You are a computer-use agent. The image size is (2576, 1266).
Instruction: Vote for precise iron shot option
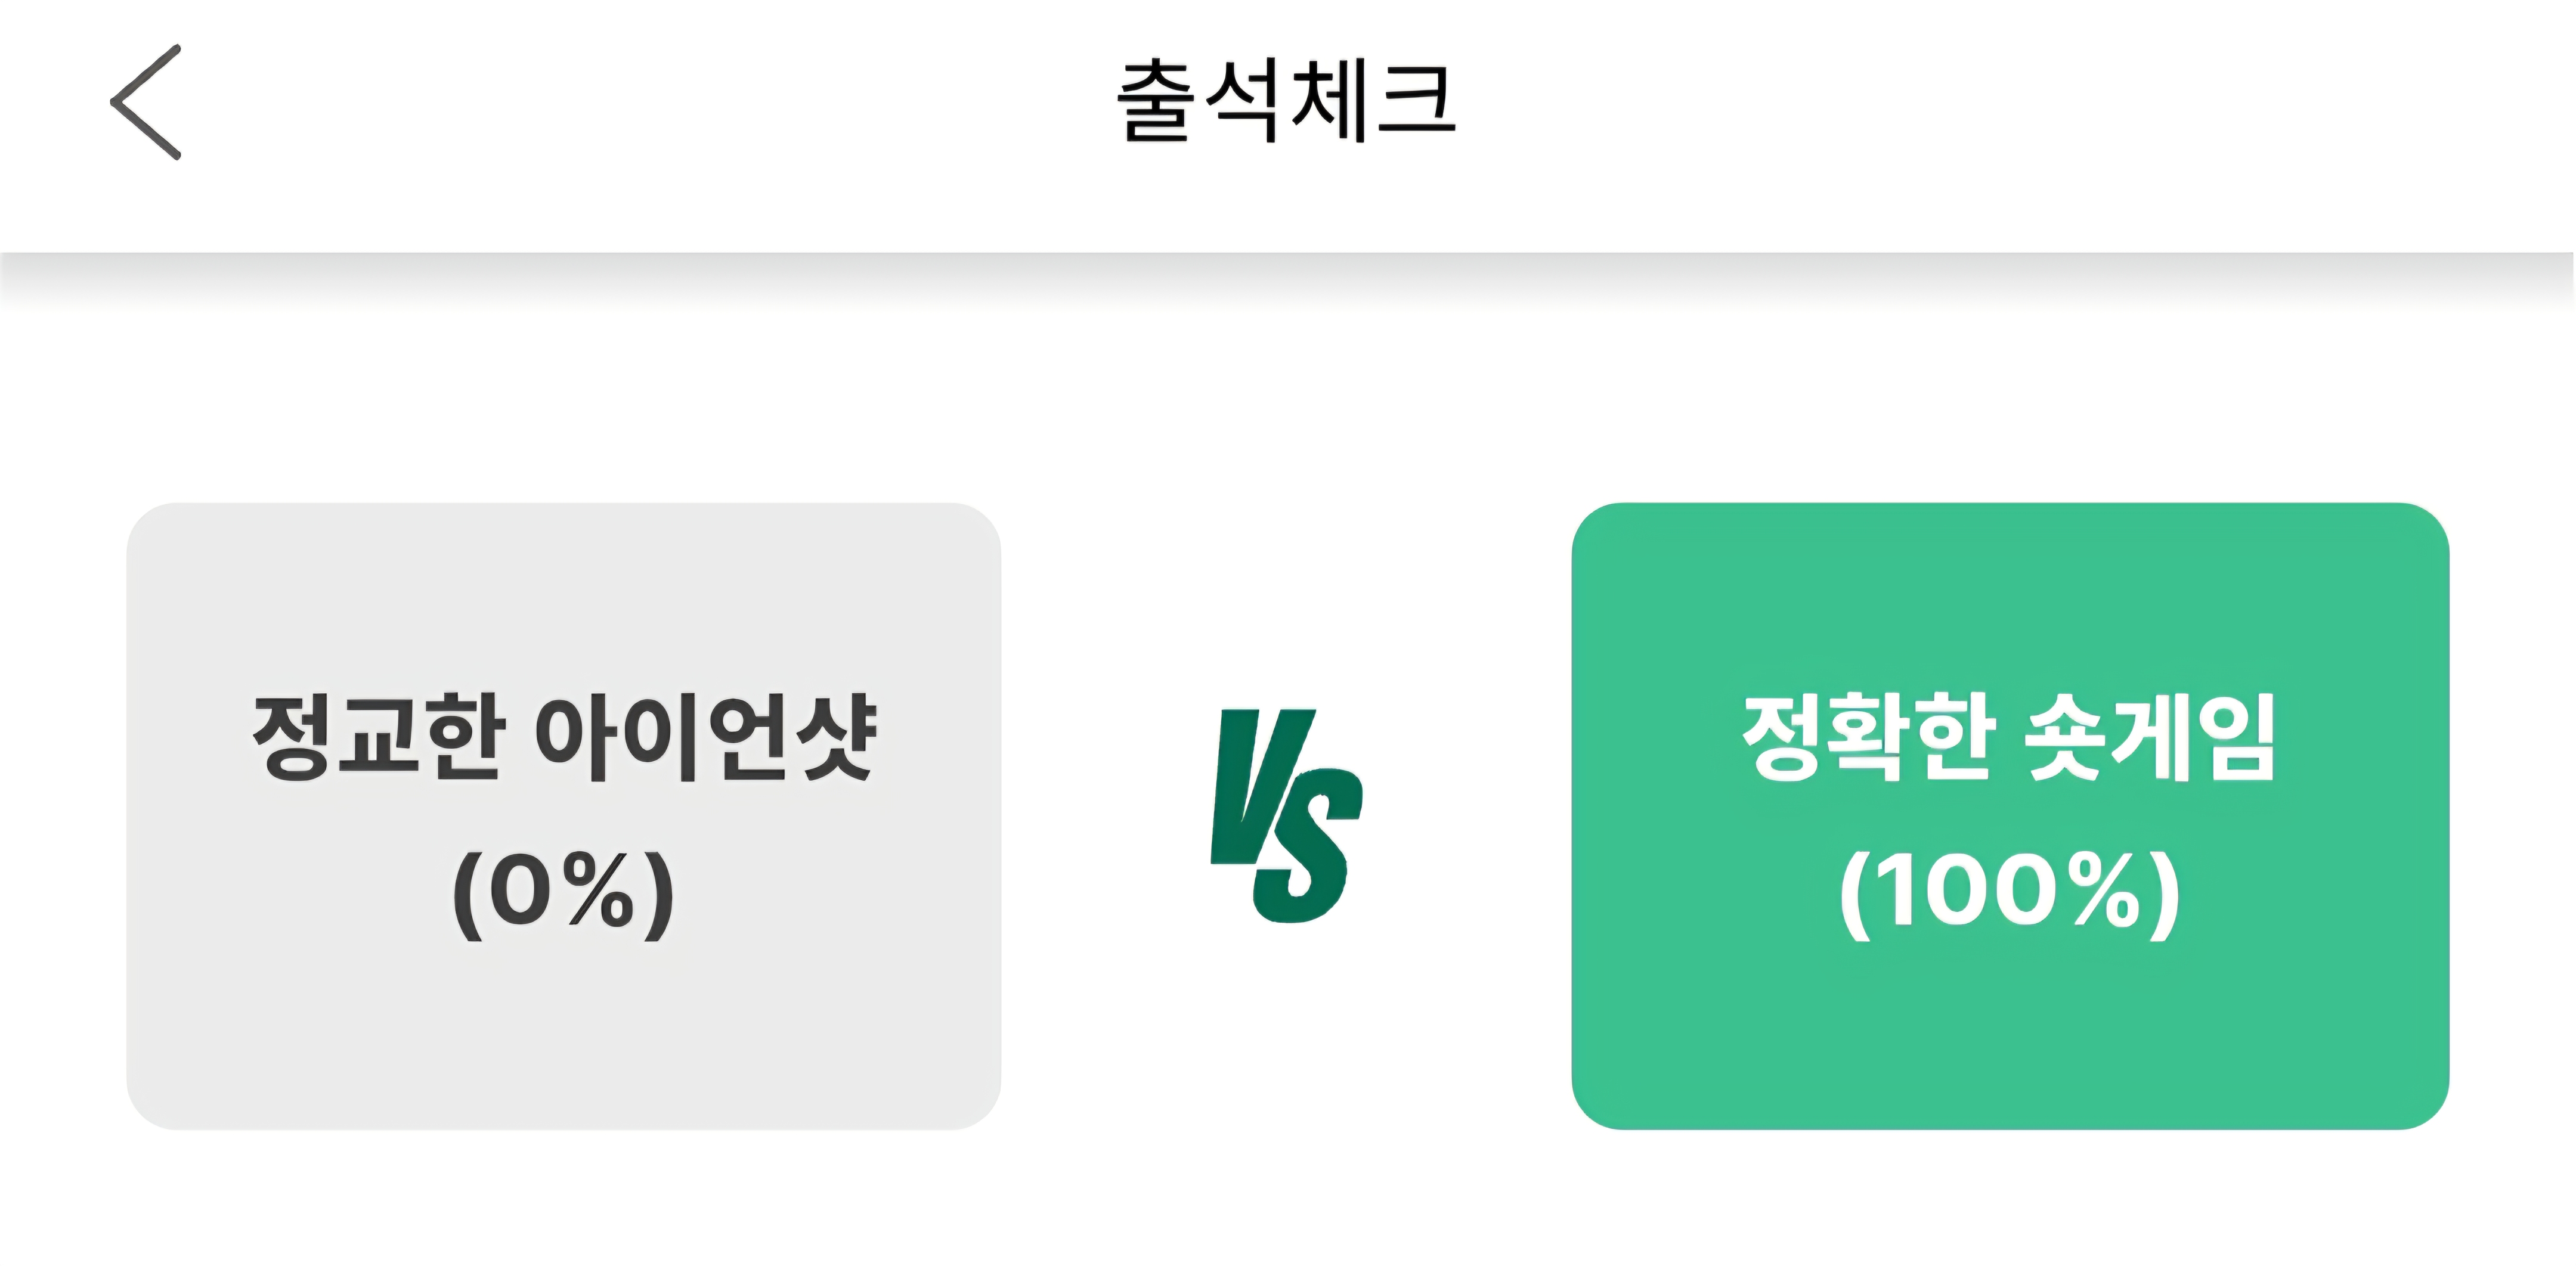(x=563, y=815)
